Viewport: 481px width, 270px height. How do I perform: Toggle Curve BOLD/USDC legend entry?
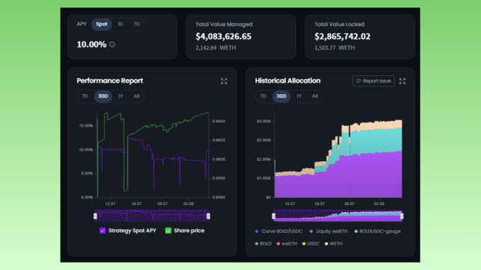pyautogui.click(x=279, y=231)
